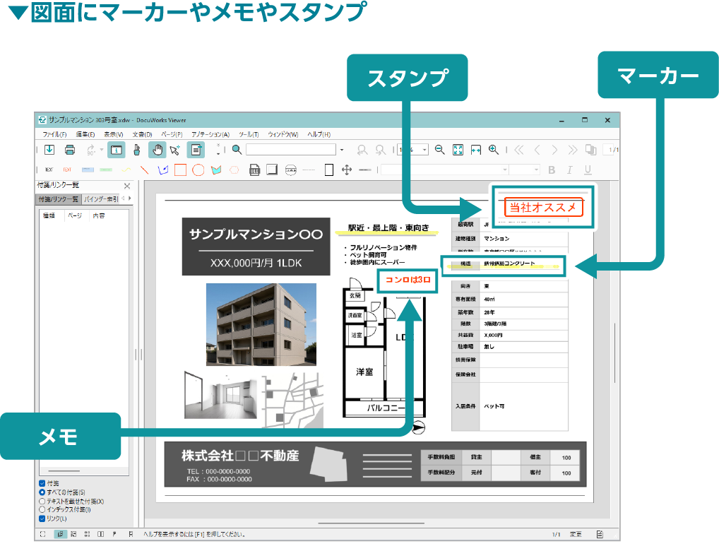Click the fit-to-window zoom icon
This screenshot has width=719, height=551.
click(458, 149)
